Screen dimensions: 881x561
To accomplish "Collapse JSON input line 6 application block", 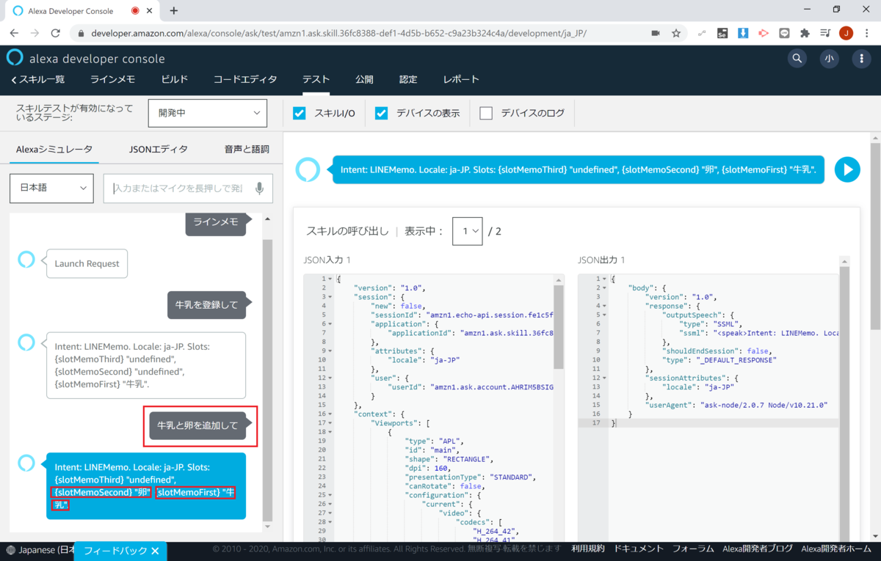I will (331, 323).
